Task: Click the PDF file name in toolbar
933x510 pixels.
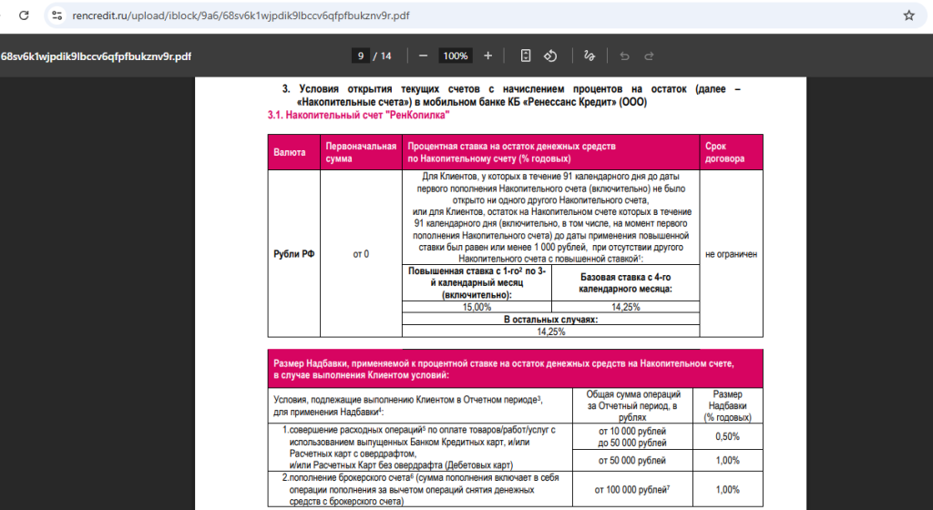Action: [96, 56]
